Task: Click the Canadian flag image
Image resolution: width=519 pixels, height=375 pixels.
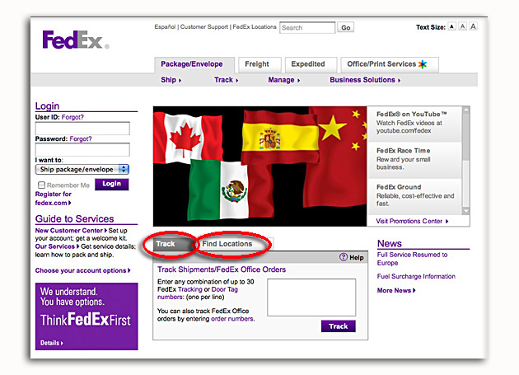Action: pos(185,134)
